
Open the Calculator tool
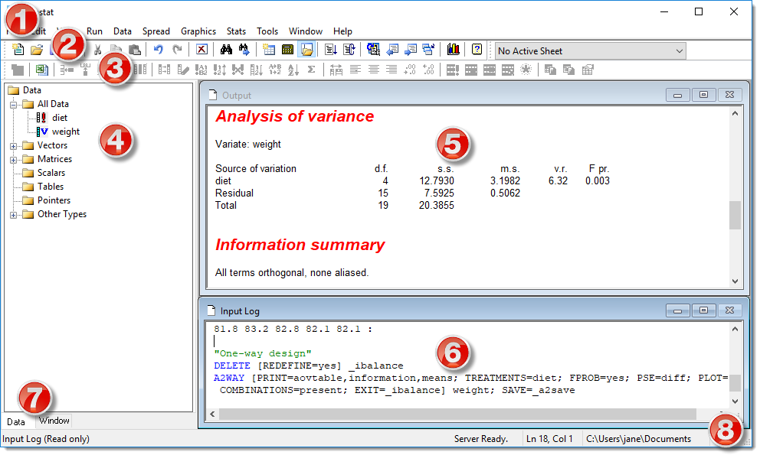click(x=287, y=49)
